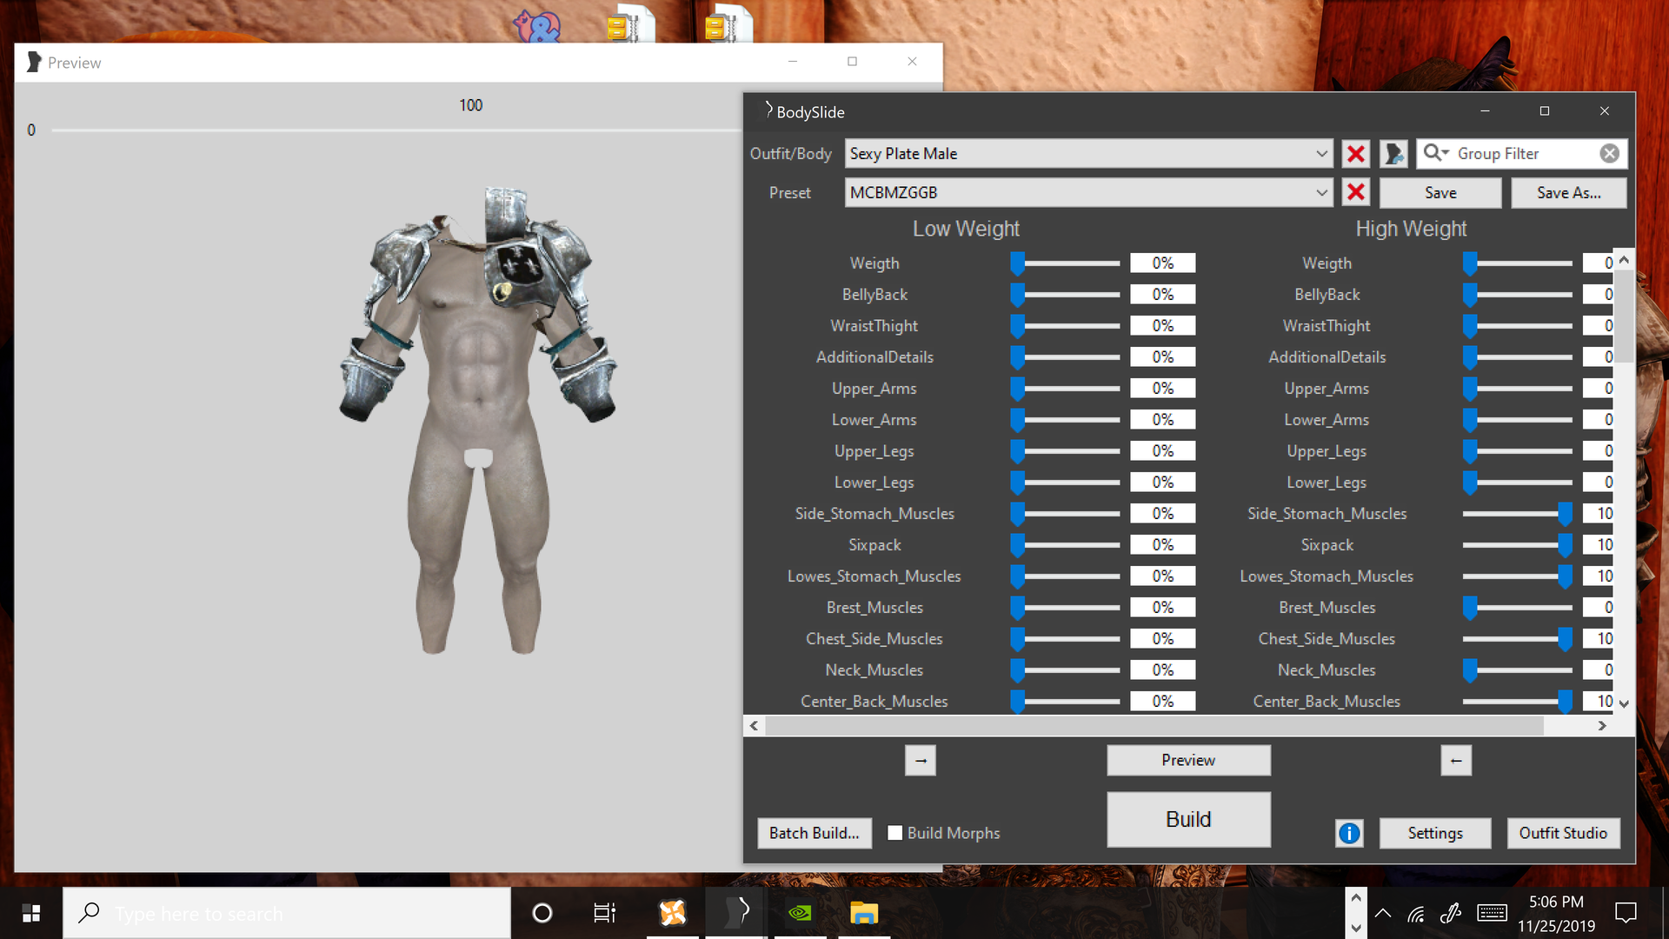The height and width of the screenshot is (939, 1669).
Task: Open Batch Build... dialog
Action: click(x=815, y=833)
